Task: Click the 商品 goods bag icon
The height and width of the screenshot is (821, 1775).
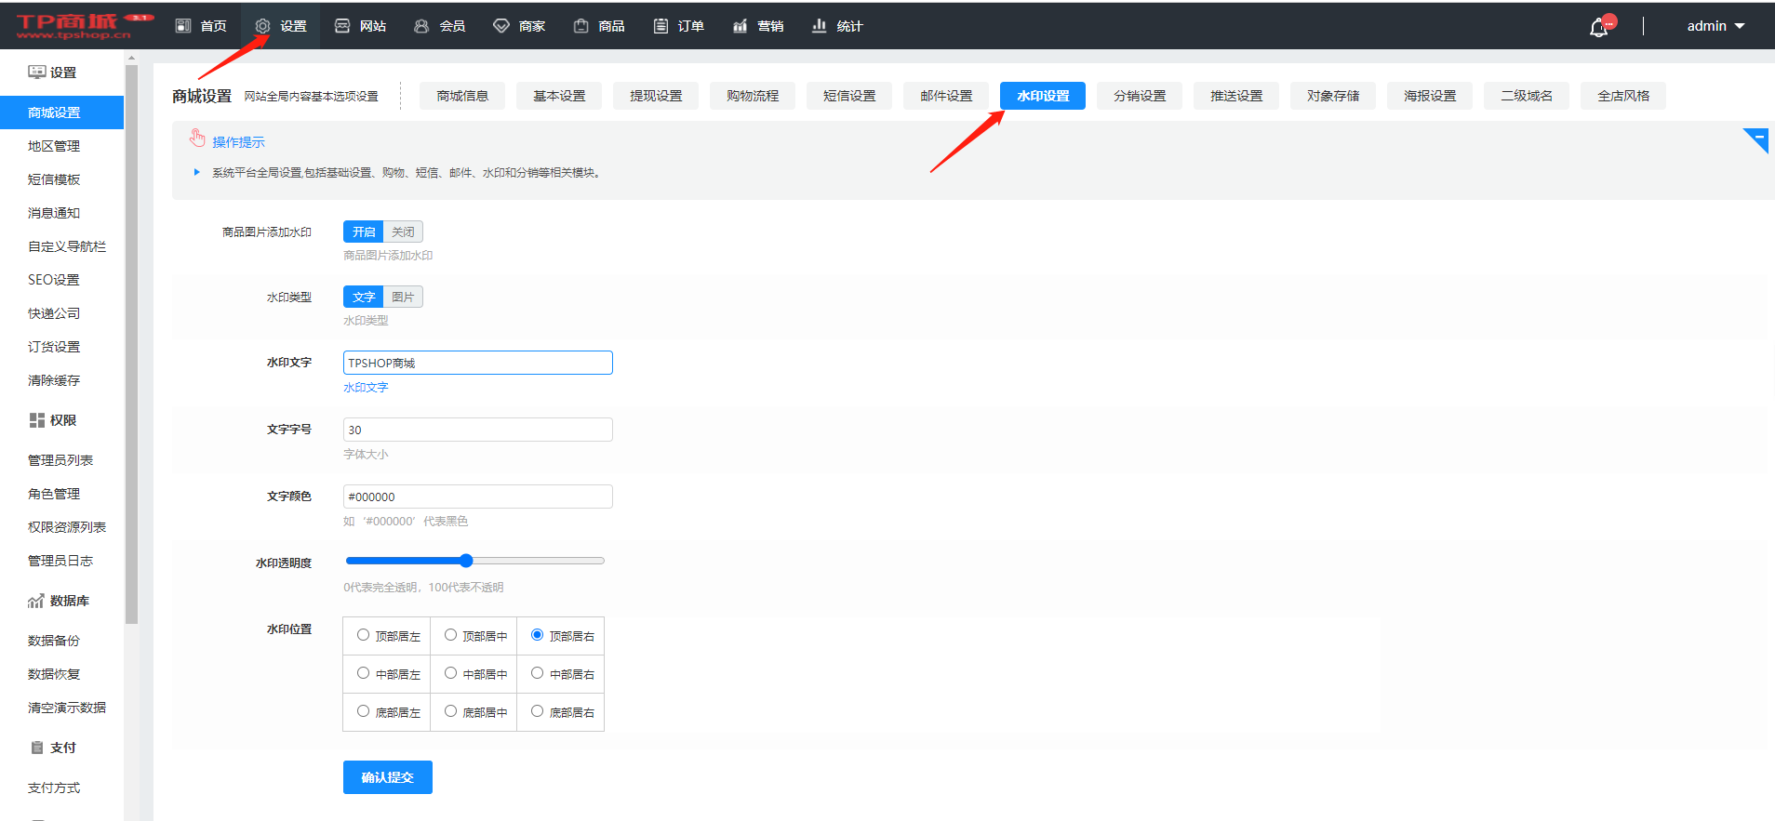Action: click(581, 26)
